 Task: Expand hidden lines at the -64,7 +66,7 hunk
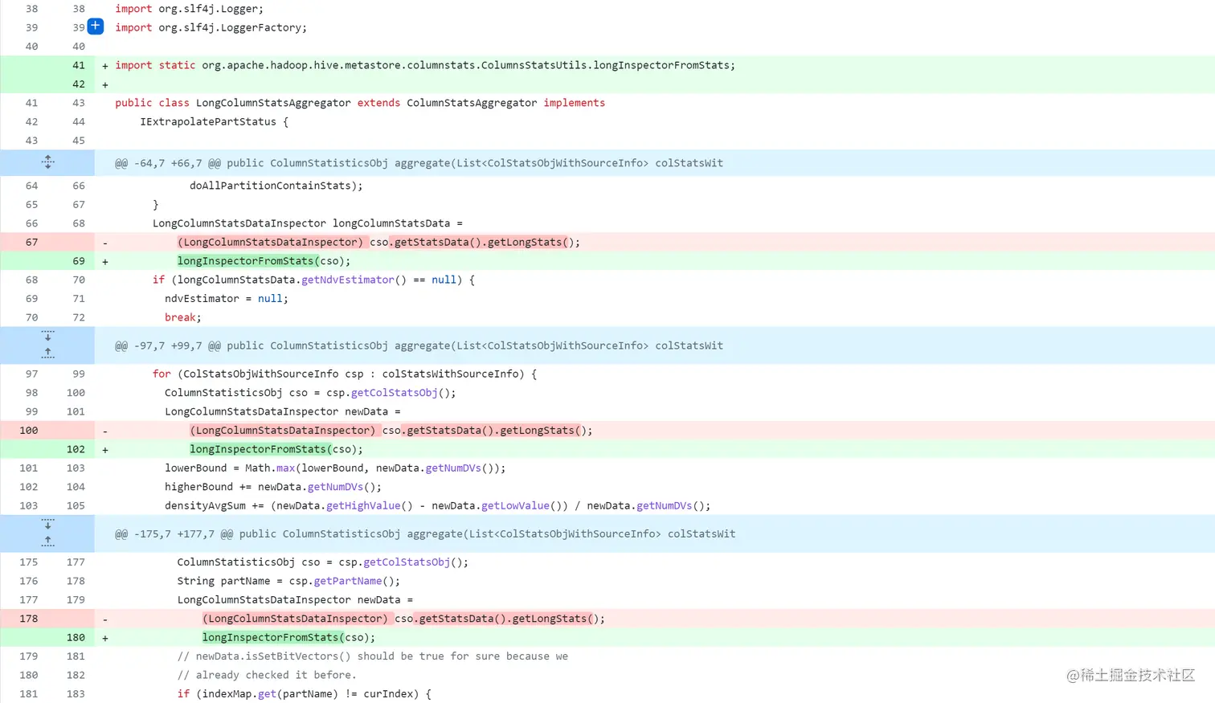(x=47, y=162)
